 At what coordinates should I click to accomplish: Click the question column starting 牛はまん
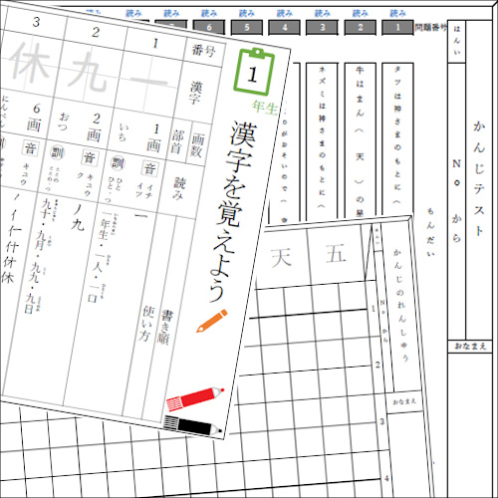pyautogui.click(x=361, y=139)
